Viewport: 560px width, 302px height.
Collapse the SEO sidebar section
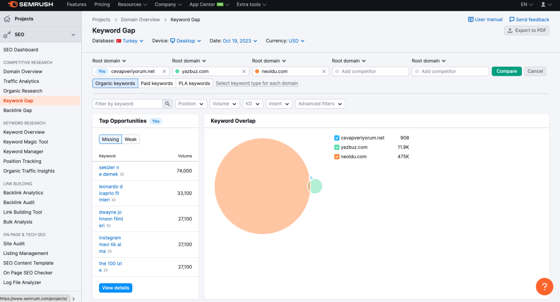point(73,35)
